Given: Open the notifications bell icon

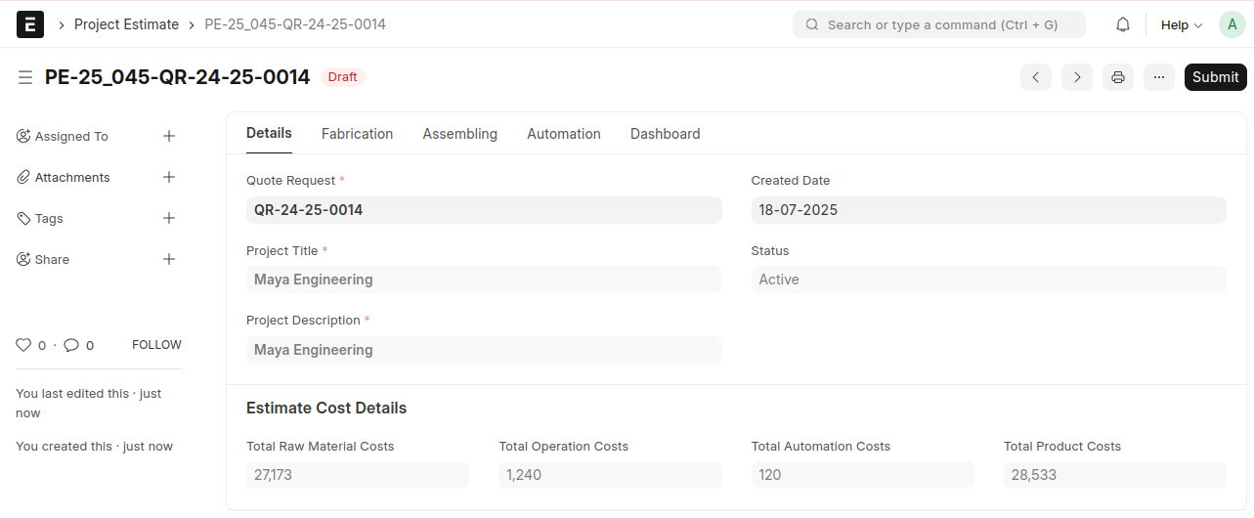Looking at the screenshot, I should (x=1123, y=24).
